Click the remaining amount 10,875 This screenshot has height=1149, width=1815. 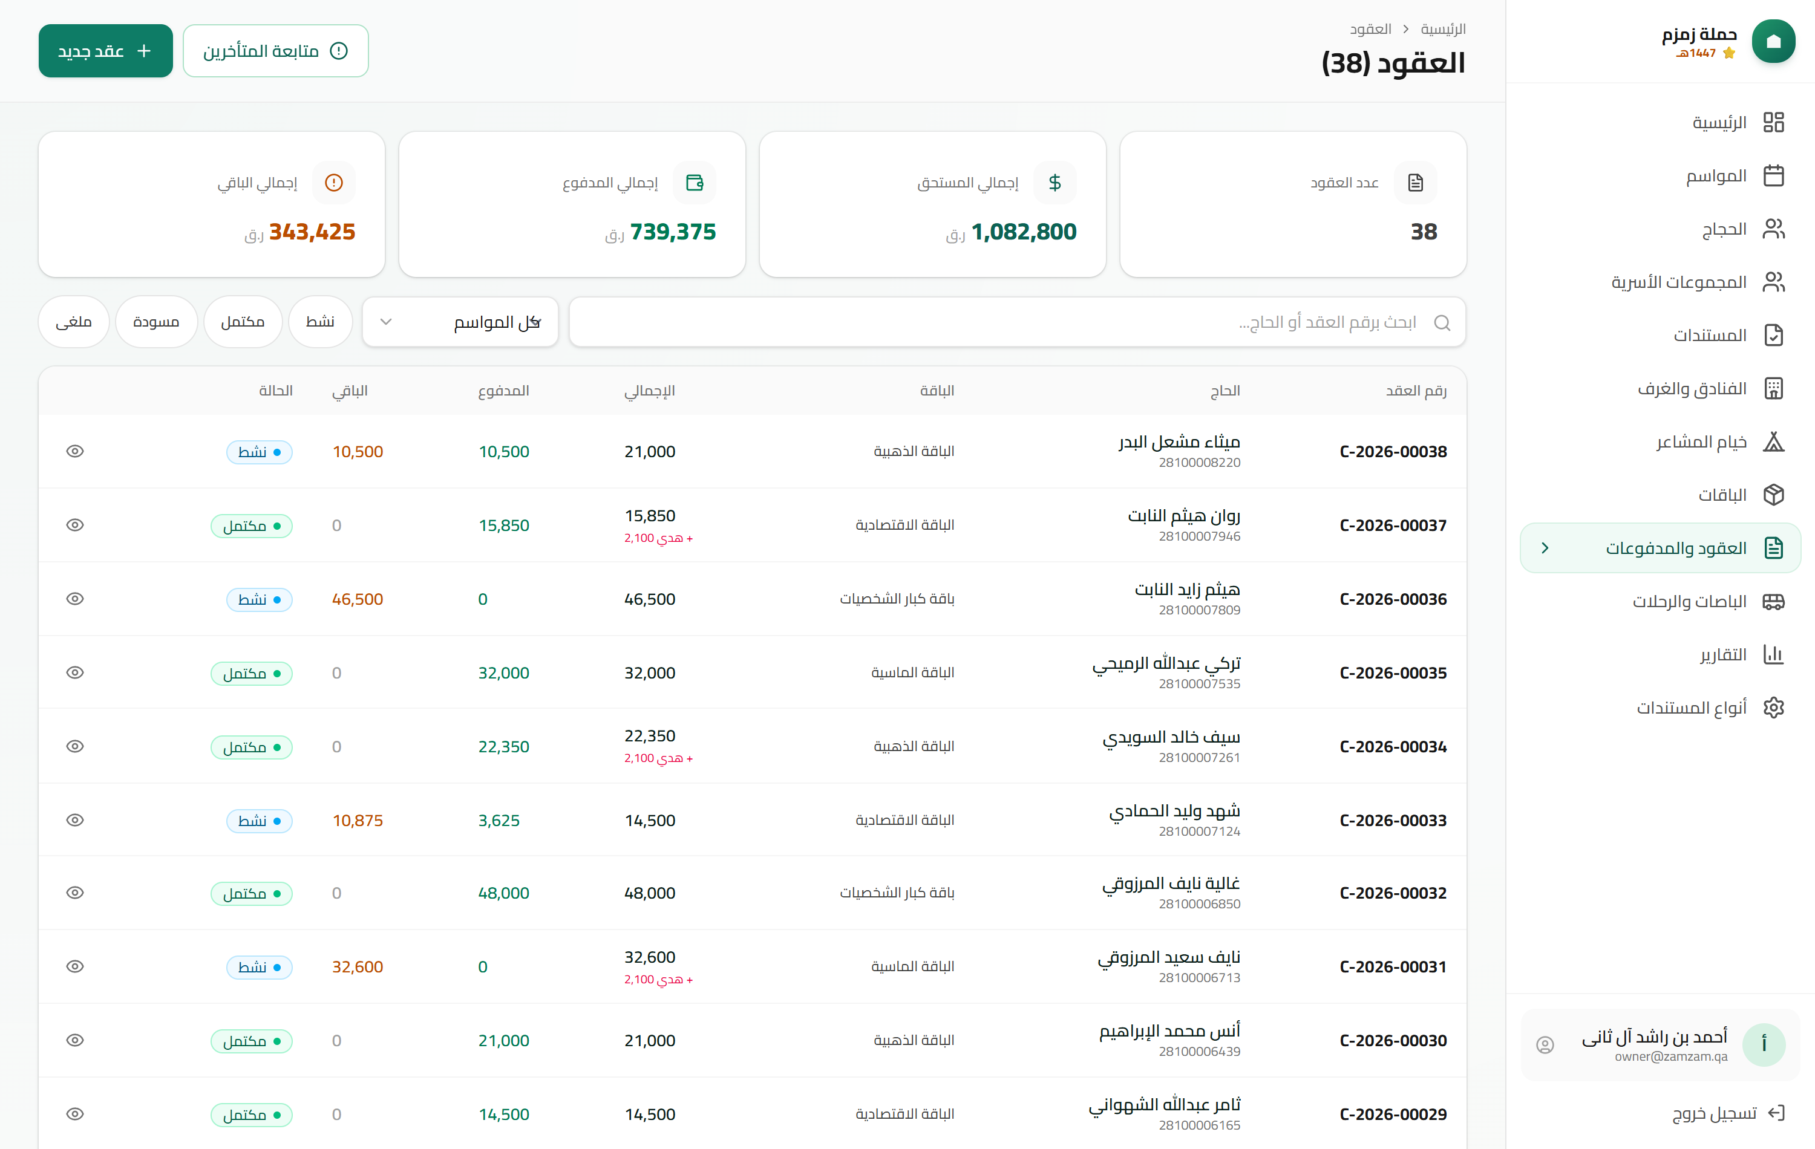tap(358, 821)
